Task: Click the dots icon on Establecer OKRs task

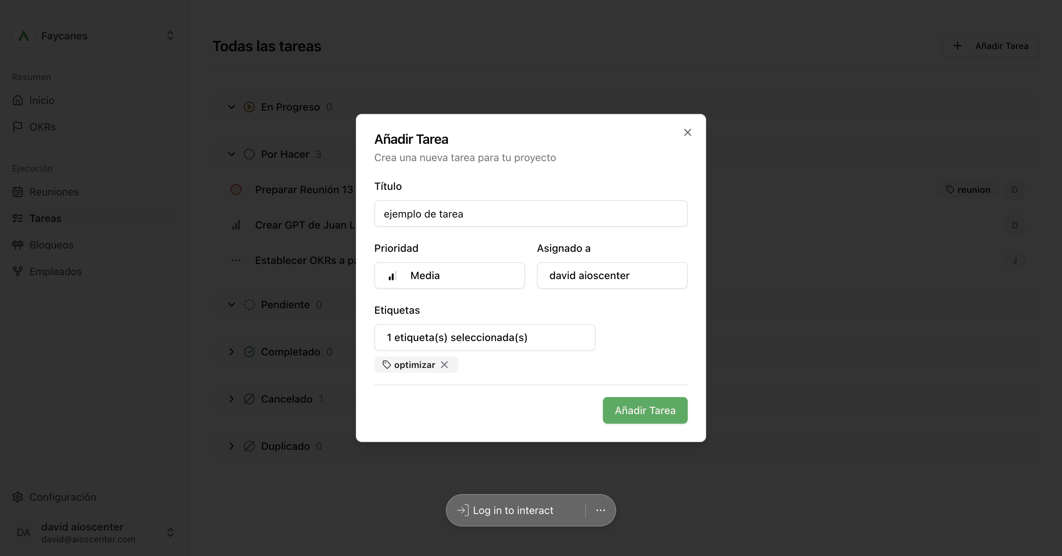Action: click(236, 260)
